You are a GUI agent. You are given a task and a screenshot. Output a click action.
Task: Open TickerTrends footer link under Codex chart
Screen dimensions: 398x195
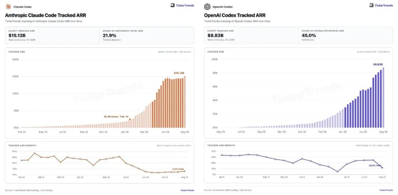point(386,190)
